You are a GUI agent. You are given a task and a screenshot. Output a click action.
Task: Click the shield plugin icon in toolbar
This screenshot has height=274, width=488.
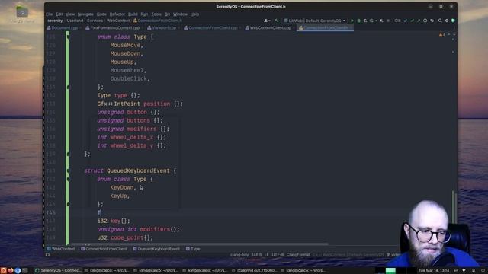pos(453,21)
